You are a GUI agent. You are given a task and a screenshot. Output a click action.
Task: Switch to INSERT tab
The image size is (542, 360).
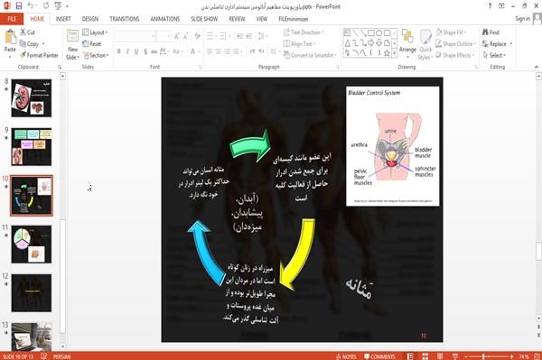(63, 19)
